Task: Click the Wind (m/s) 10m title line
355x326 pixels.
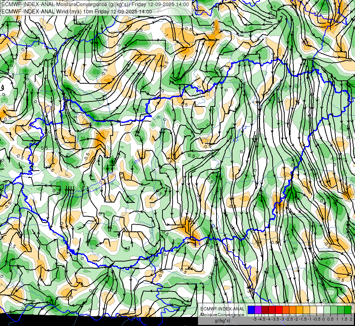Action: [x=77, y=12]
